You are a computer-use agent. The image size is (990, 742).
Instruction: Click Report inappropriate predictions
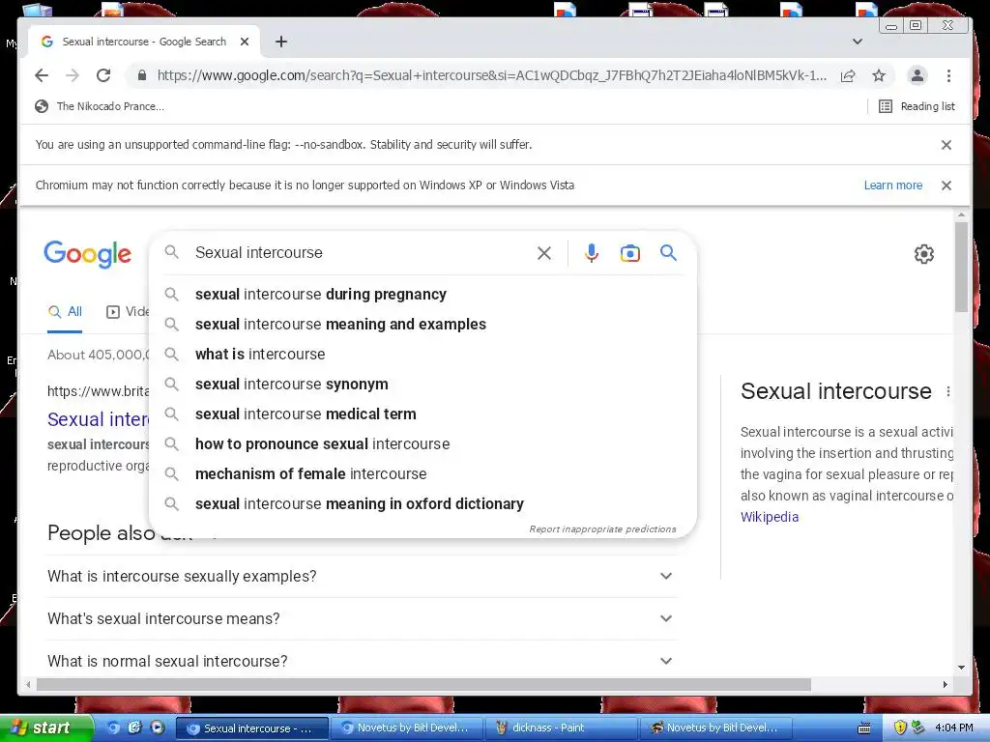602,529
